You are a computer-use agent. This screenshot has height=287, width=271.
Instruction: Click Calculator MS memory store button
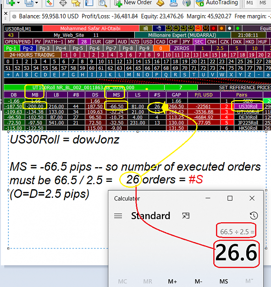(x=224, y=281)
